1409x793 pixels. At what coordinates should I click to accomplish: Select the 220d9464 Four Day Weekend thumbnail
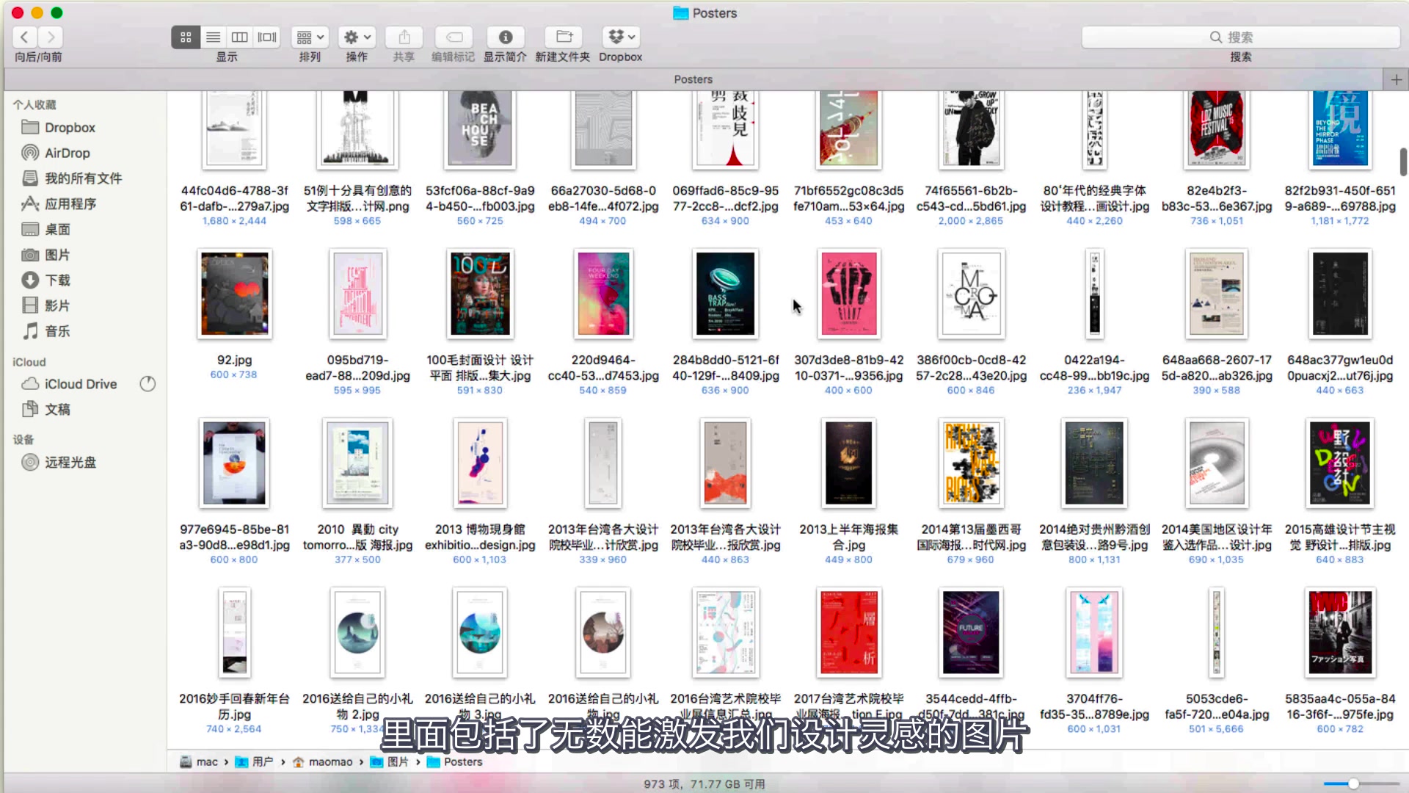click(x=602, y=294)
